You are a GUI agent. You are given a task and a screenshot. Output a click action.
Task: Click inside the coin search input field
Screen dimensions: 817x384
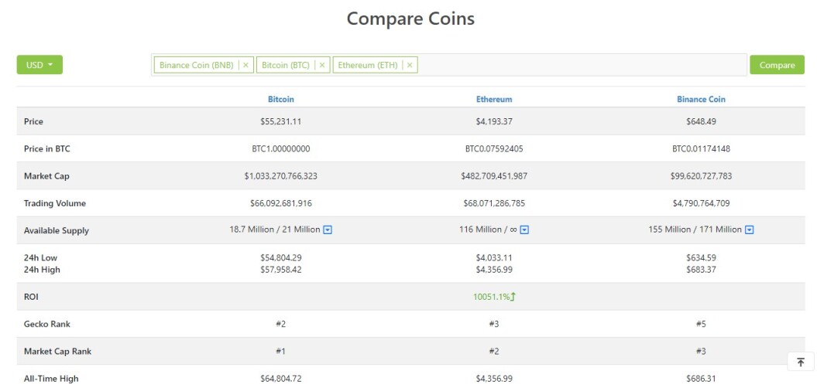coord(581,65)
